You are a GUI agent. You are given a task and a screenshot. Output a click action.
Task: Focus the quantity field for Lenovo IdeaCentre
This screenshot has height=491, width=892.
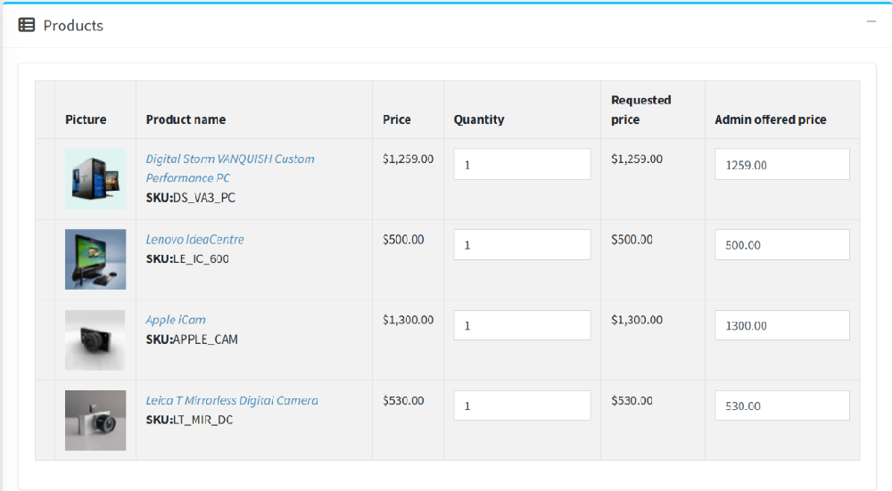522,245
